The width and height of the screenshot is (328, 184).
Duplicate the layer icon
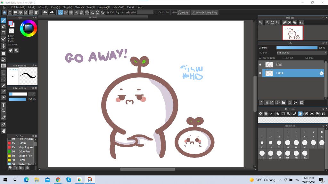[x=290, y=103]
